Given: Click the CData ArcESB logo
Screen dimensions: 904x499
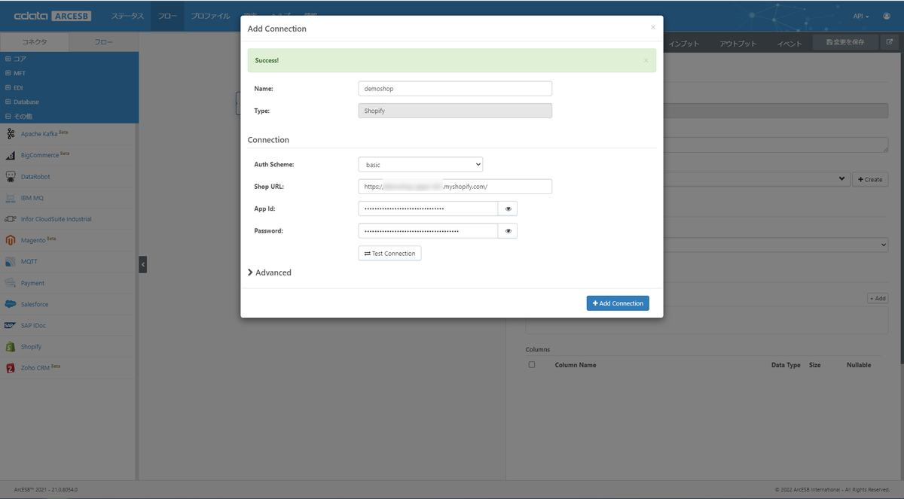Looking at the screenshot, I should pyautogui.click(x=53, y=16).
